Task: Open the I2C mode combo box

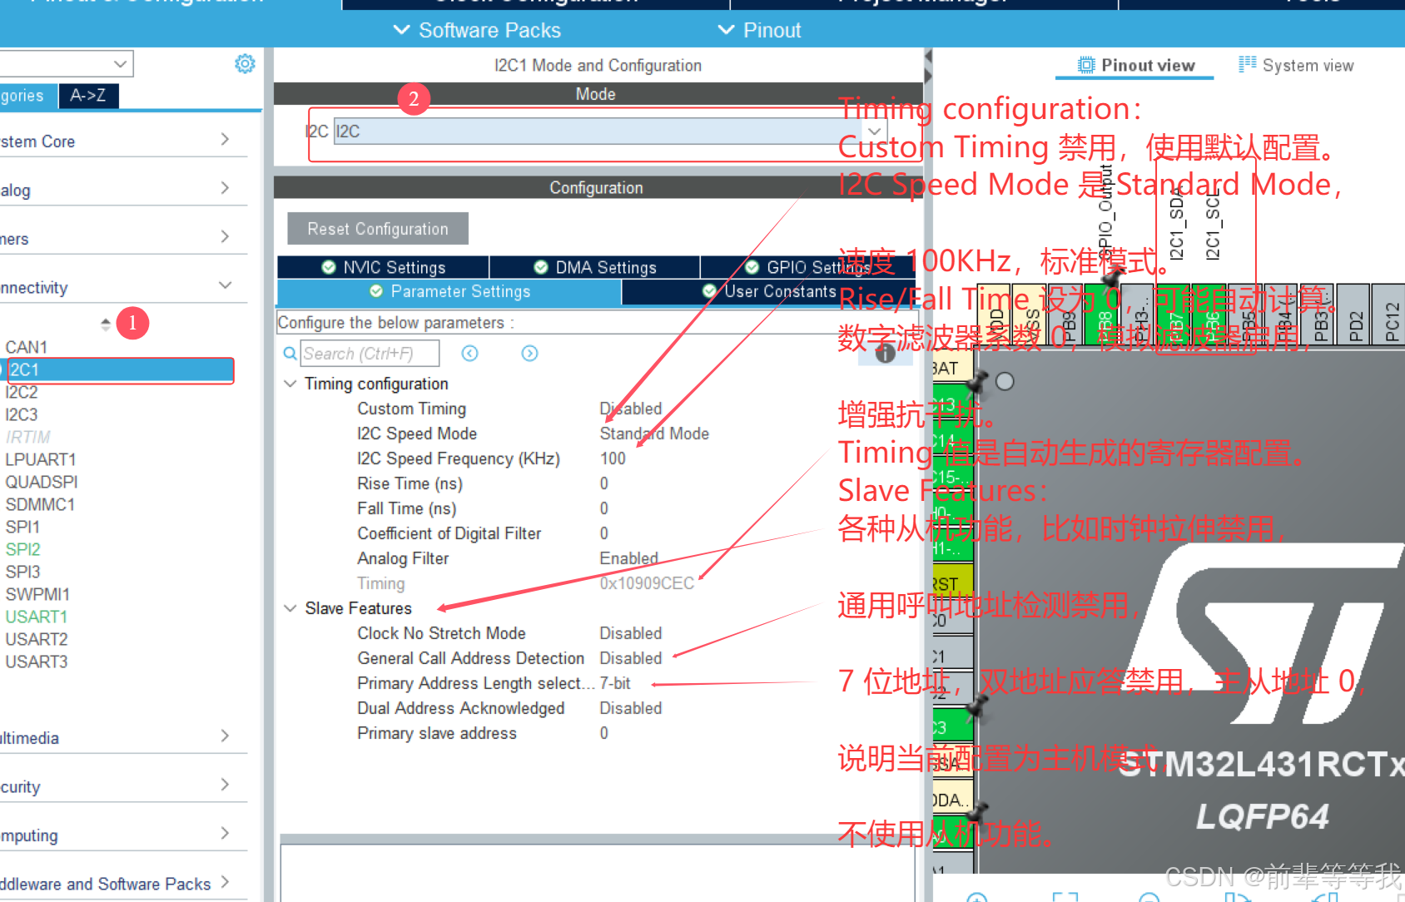Action: (x=610, y=131)
